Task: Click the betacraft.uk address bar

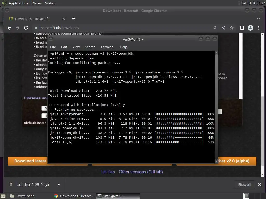Action: click(x=122, y=28)
